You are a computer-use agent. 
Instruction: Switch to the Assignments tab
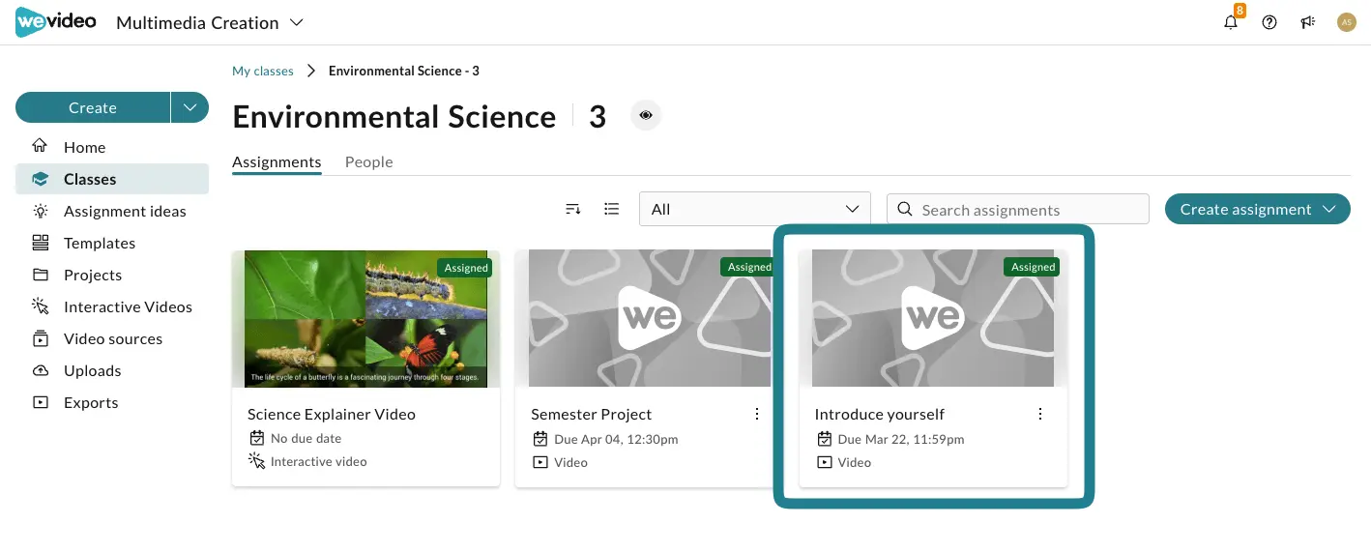tap(277, 161)
